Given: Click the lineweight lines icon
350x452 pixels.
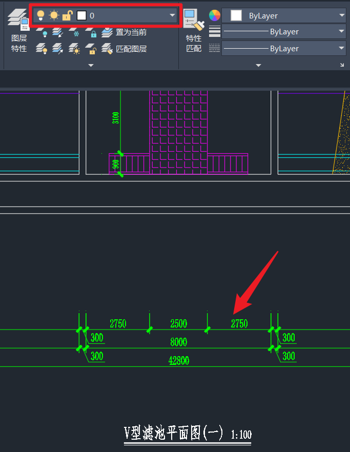Looking at the screenshot, I should (x=214, y=32).
